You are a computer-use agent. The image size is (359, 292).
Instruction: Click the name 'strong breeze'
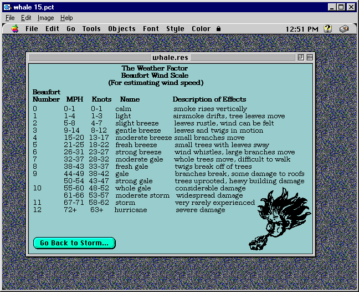click(139, 152)
